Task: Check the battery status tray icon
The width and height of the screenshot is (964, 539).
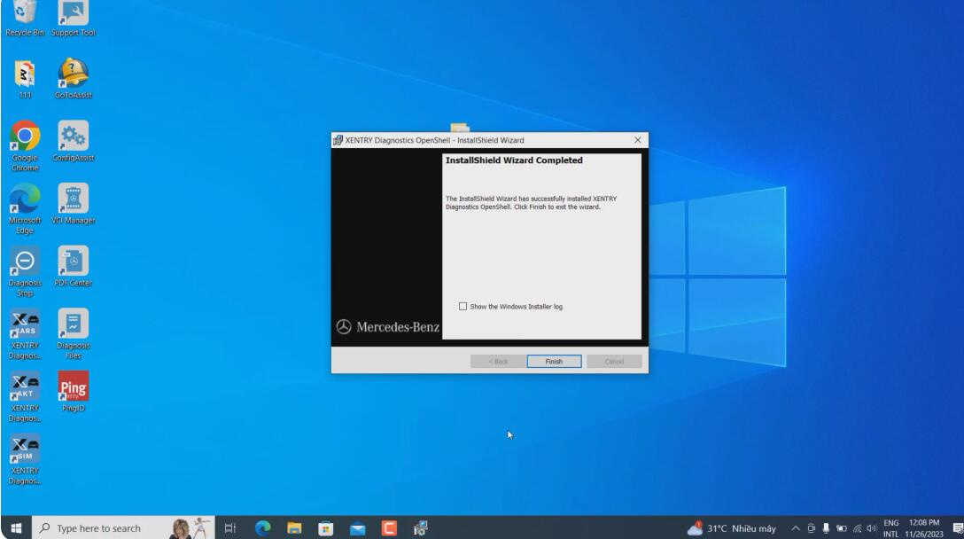Action: (841, 528)
